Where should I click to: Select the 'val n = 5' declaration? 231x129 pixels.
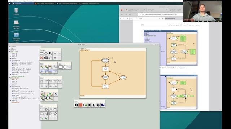[16, 90]
